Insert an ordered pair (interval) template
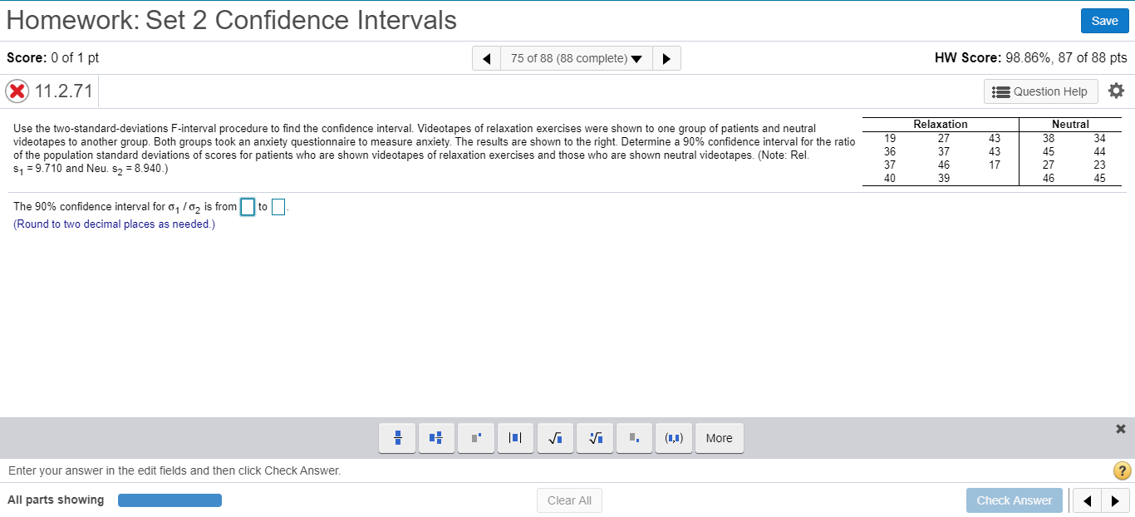The width and height of the screenshot is (1135, 517). (x=674, y=438)
